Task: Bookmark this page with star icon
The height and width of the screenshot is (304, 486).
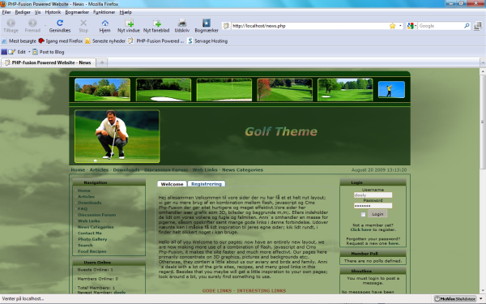Action: [x=392, y=26]
